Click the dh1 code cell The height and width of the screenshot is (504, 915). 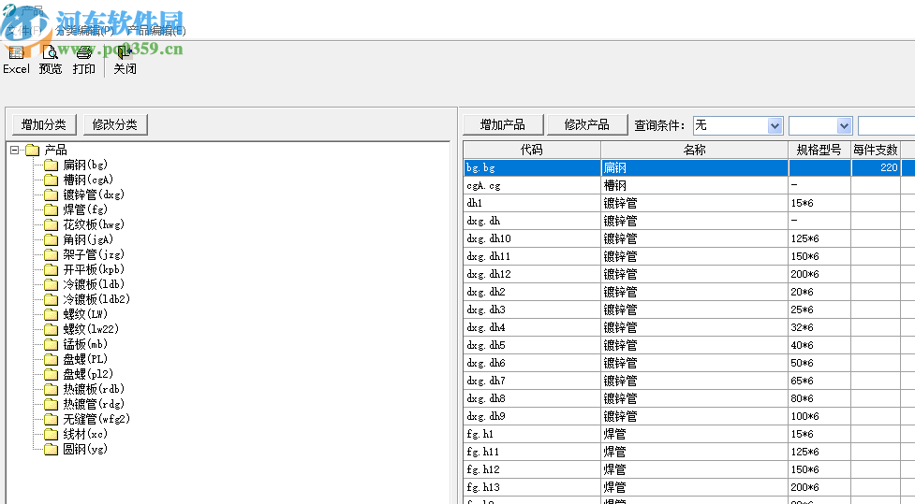coord(532,203)
